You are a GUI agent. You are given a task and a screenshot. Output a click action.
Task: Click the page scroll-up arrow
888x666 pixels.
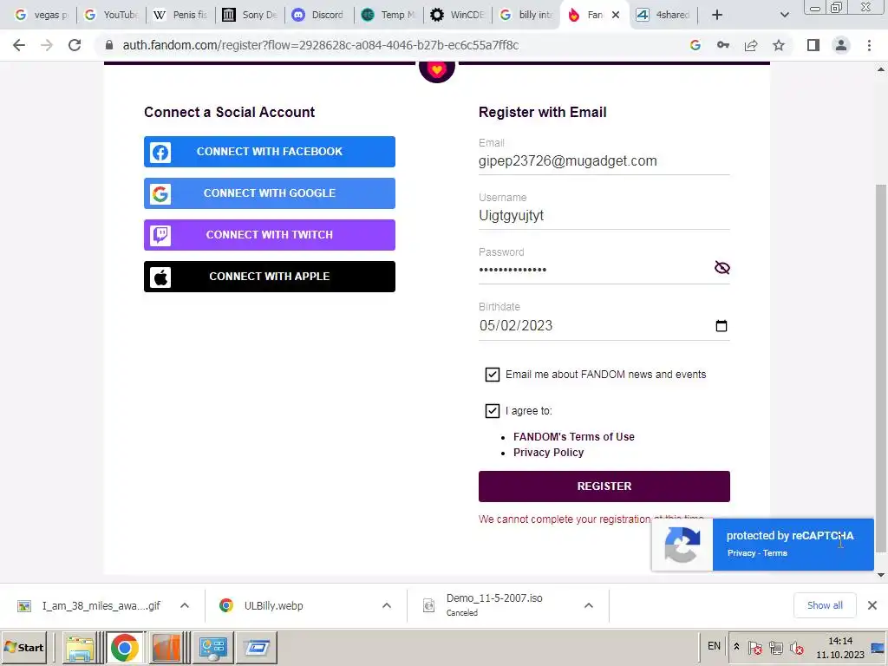(x=881, y=69)
